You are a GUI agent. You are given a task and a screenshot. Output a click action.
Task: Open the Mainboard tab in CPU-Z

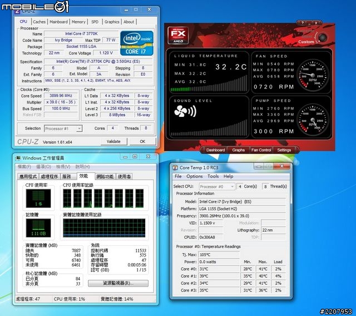pos(58,22)
